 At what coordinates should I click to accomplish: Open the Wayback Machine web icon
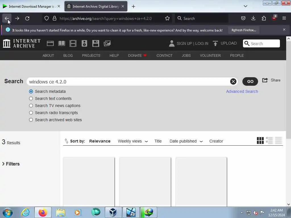[x=50, y=43]
